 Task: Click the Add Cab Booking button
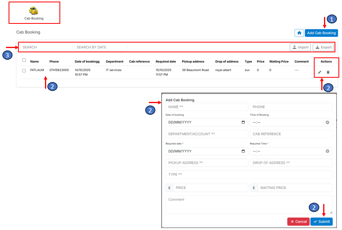coord(321,33)
